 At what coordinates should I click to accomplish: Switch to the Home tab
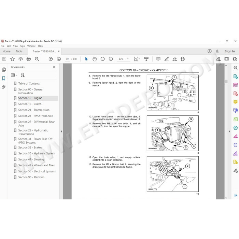(x=6, y=51)
